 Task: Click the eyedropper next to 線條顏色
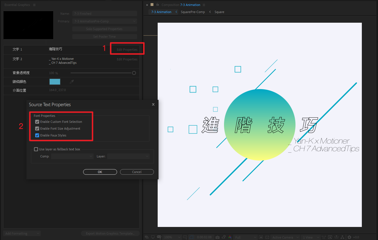72,82
